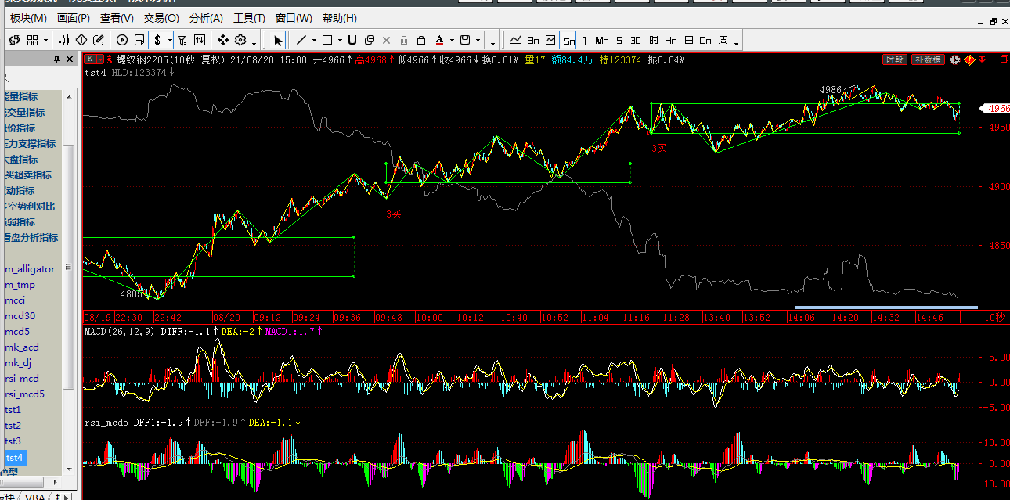Select the rectangle drawing tool
The image size is (1010, 500).
(x=327, y=40)
